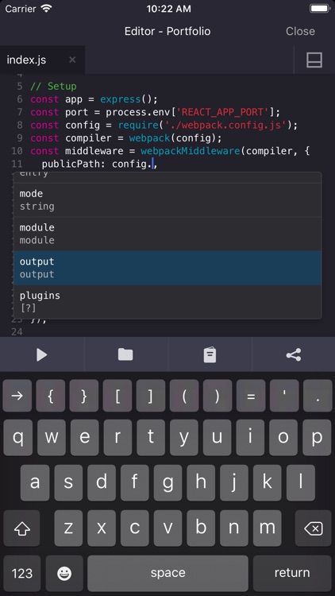
Task: Tap the h key
Action: (201, 482)
